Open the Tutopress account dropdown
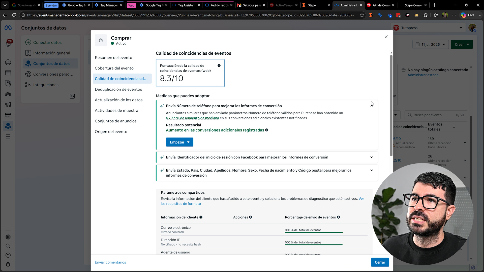The height and width of the screenshot is (272, 484). (428, 28)
